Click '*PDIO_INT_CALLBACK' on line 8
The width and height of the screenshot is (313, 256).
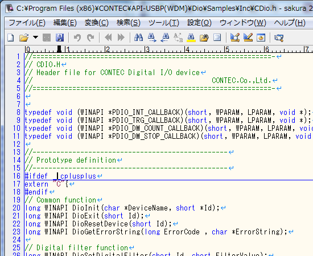tap(146, 112)
